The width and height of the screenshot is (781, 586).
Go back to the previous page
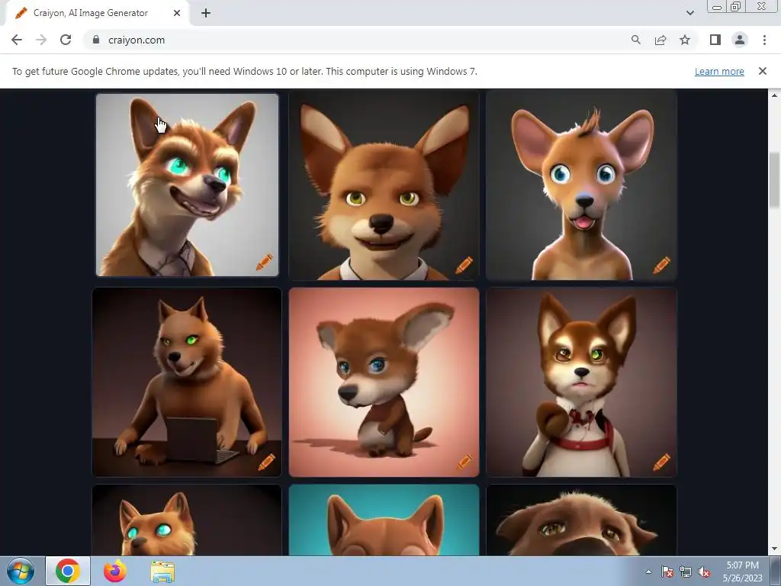tap(17, 40)
